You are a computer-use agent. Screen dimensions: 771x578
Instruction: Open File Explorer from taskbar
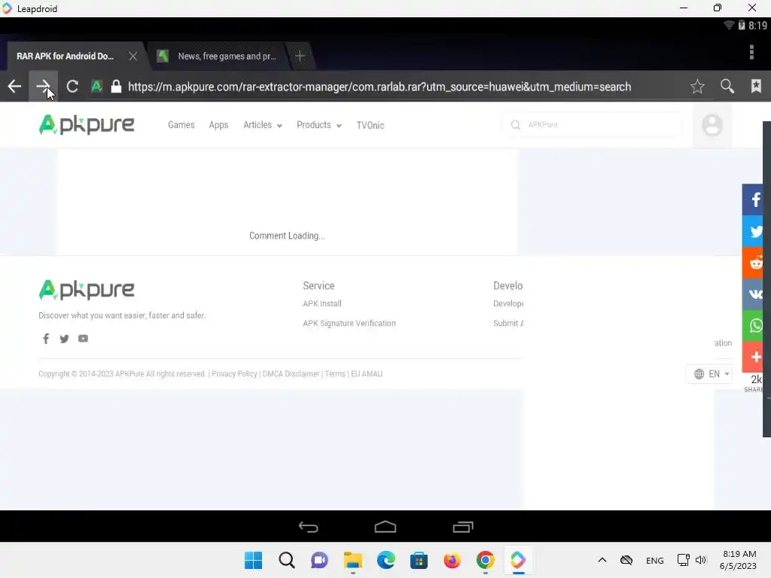[x=352, y=560]
